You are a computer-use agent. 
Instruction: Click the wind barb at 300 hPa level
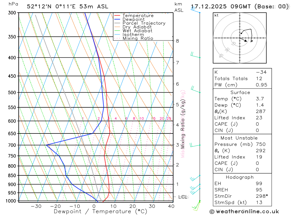pos(195,10)
